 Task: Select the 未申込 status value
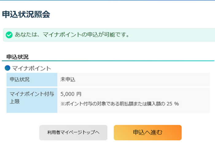click(68, 80)
